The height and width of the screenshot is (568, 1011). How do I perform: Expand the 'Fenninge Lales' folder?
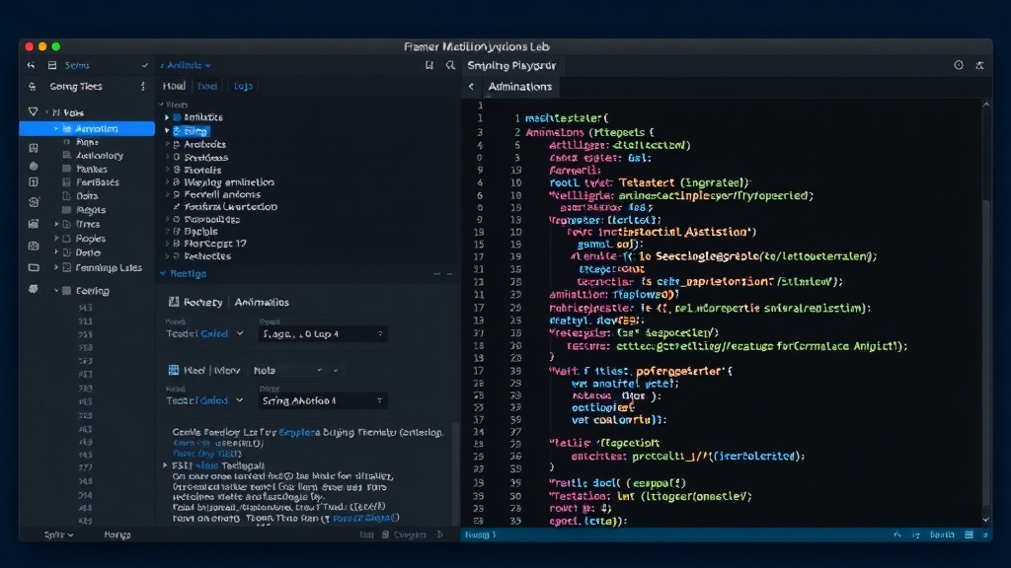point(56,267)
